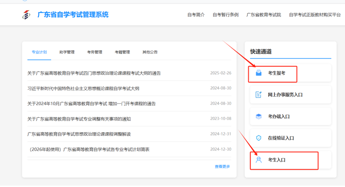Viewport: 345px width, 187px height.
Task: Click the 考办端入口 layers icon
Action: [259, 116]
